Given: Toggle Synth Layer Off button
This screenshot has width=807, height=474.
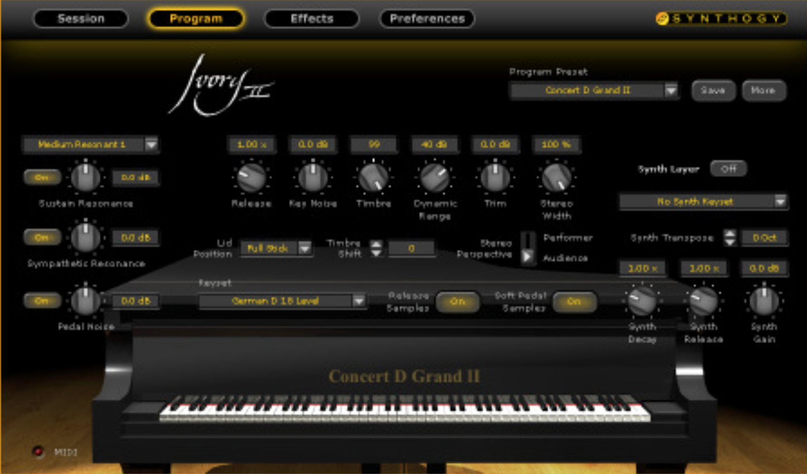Looking at the screenshot, I should click(729, 168).
